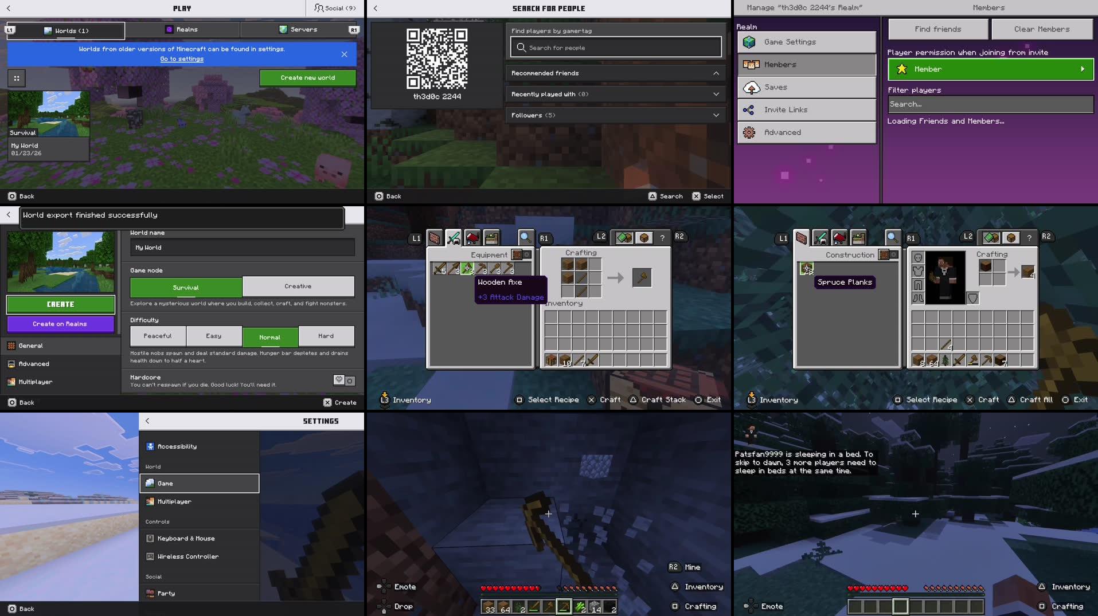
Task: Pick the Spruce Planks recipe in Construction list
Action: (x=807, y=268)
